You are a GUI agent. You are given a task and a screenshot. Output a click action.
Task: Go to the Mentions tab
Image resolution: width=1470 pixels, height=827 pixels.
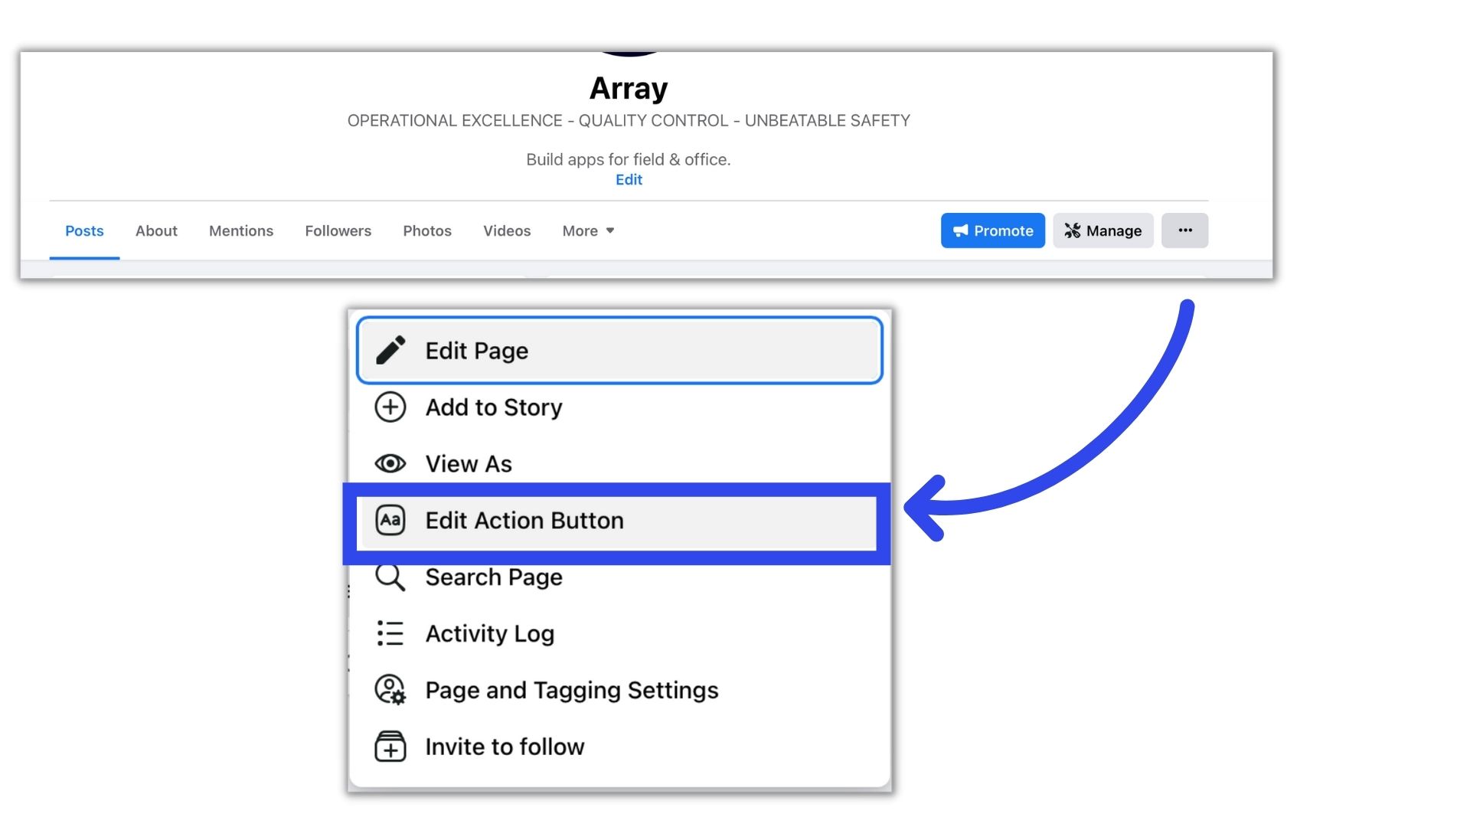(x=241, y=230)
